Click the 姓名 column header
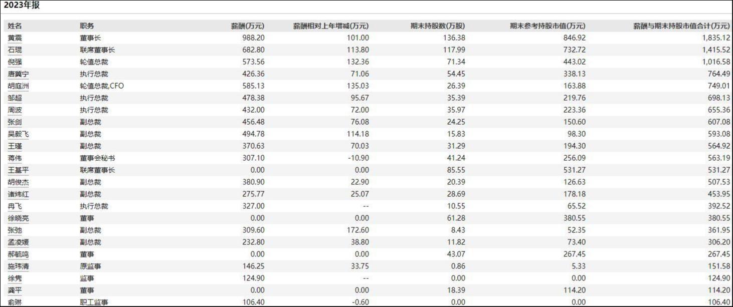 point(15,26)
